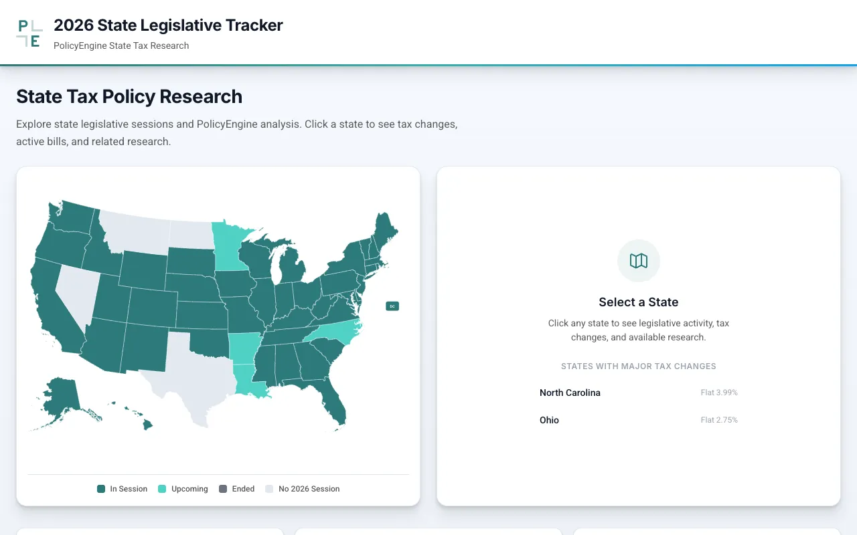Select Montana on the map
Viewport: 857px width, 535px height.
[x=134, y=231]
